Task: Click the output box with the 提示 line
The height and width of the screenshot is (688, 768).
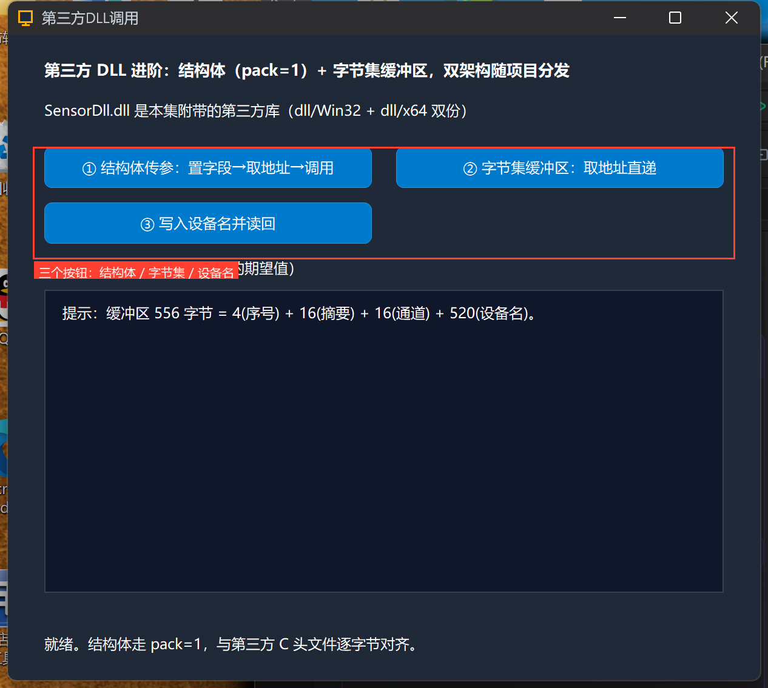Action: pyautogui.click(x=384, y=441)
